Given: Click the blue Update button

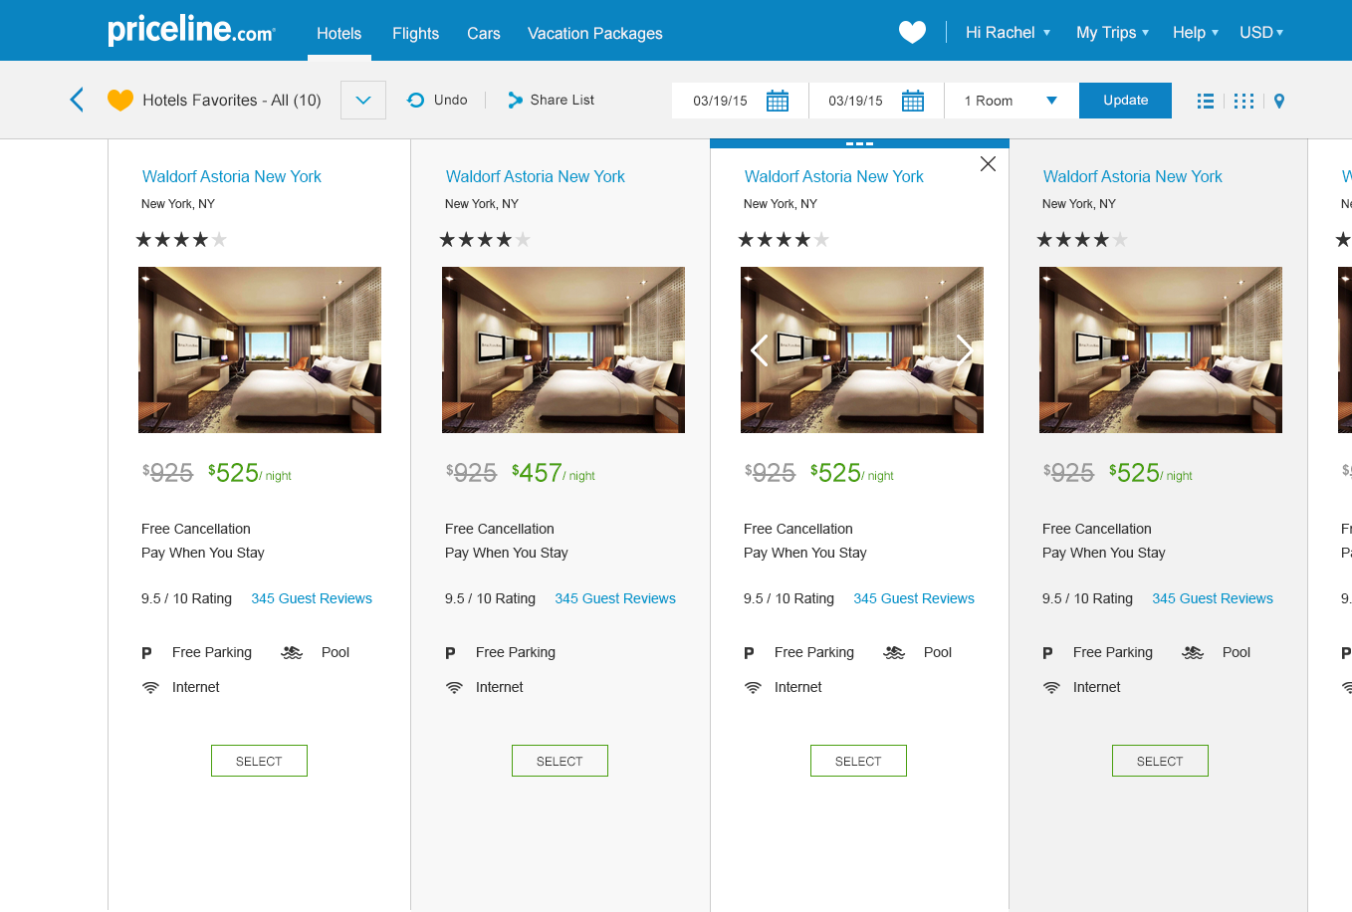Looking at the screenshot, I should click(x=1125, y=101).
